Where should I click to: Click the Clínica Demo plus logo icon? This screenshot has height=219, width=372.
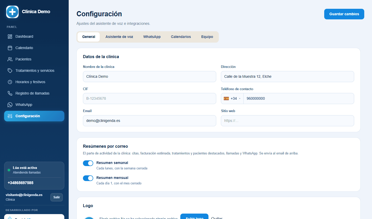click(x=12, y=12)
